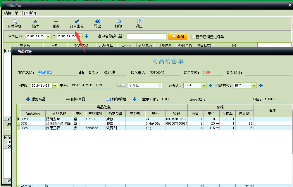The height and width of the screenshot is (187, 293).
Task: Click product code cell 0028
Action: click(33, 128)
